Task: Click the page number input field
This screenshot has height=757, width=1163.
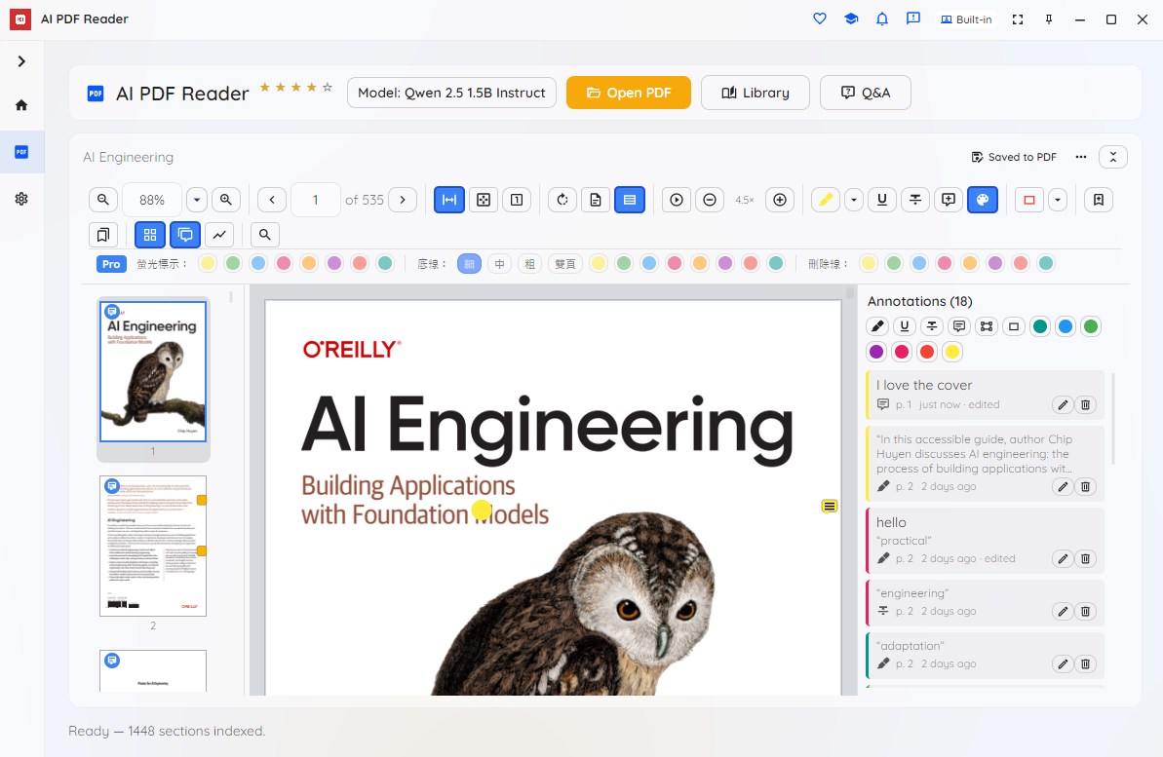Action: [x=315, y=200]
